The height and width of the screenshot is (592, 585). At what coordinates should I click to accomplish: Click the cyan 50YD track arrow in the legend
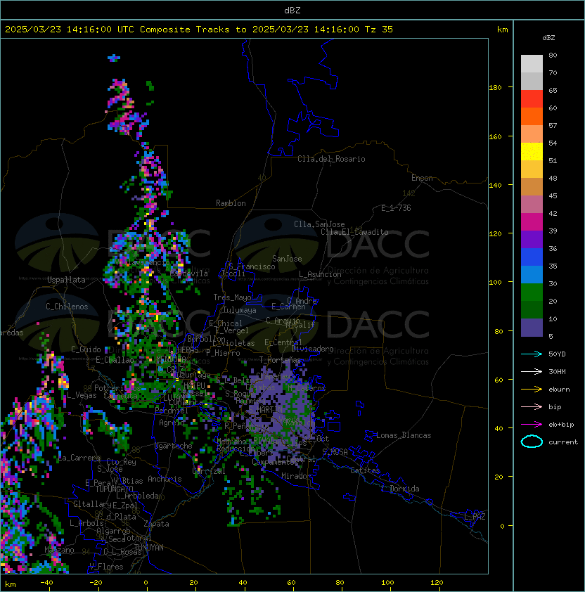[x=532, y=354]
